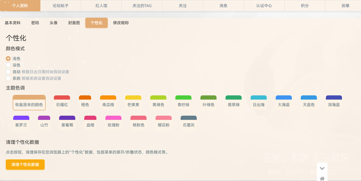The width and height of the screenshot is (361, 181).
Task: Apply the 石墨灰 theme color
Action: (x=189, y=123)
